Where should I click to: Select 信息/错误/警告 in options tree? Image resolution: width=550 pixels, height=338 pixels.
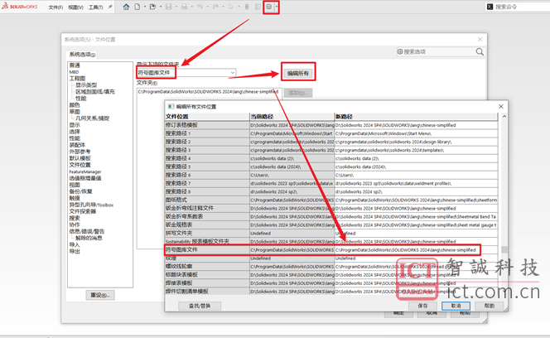coord(87,232)
